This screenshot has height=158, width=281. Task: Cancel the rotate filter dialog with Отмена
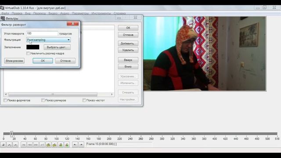pyautogui.click(x=65, y=61)
